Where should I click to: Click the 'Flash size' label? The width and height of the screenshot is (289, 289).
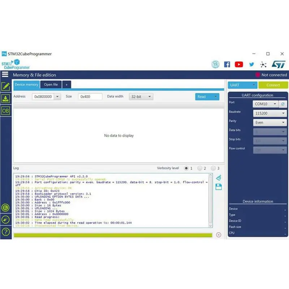click(x=235, y=227)
